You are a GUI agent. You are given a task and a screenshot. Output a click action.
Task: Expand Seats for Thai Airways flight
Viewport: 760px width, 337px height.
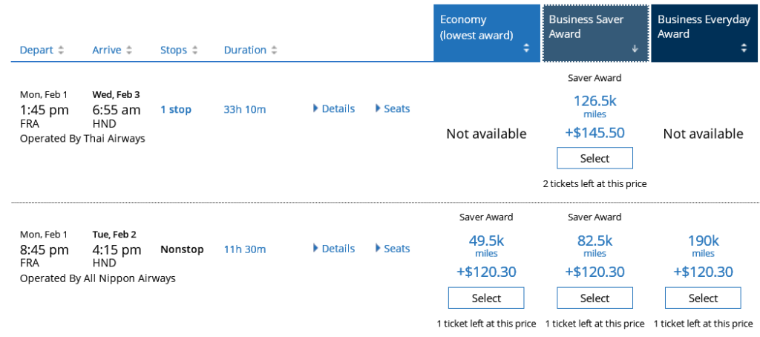[393, 109]
